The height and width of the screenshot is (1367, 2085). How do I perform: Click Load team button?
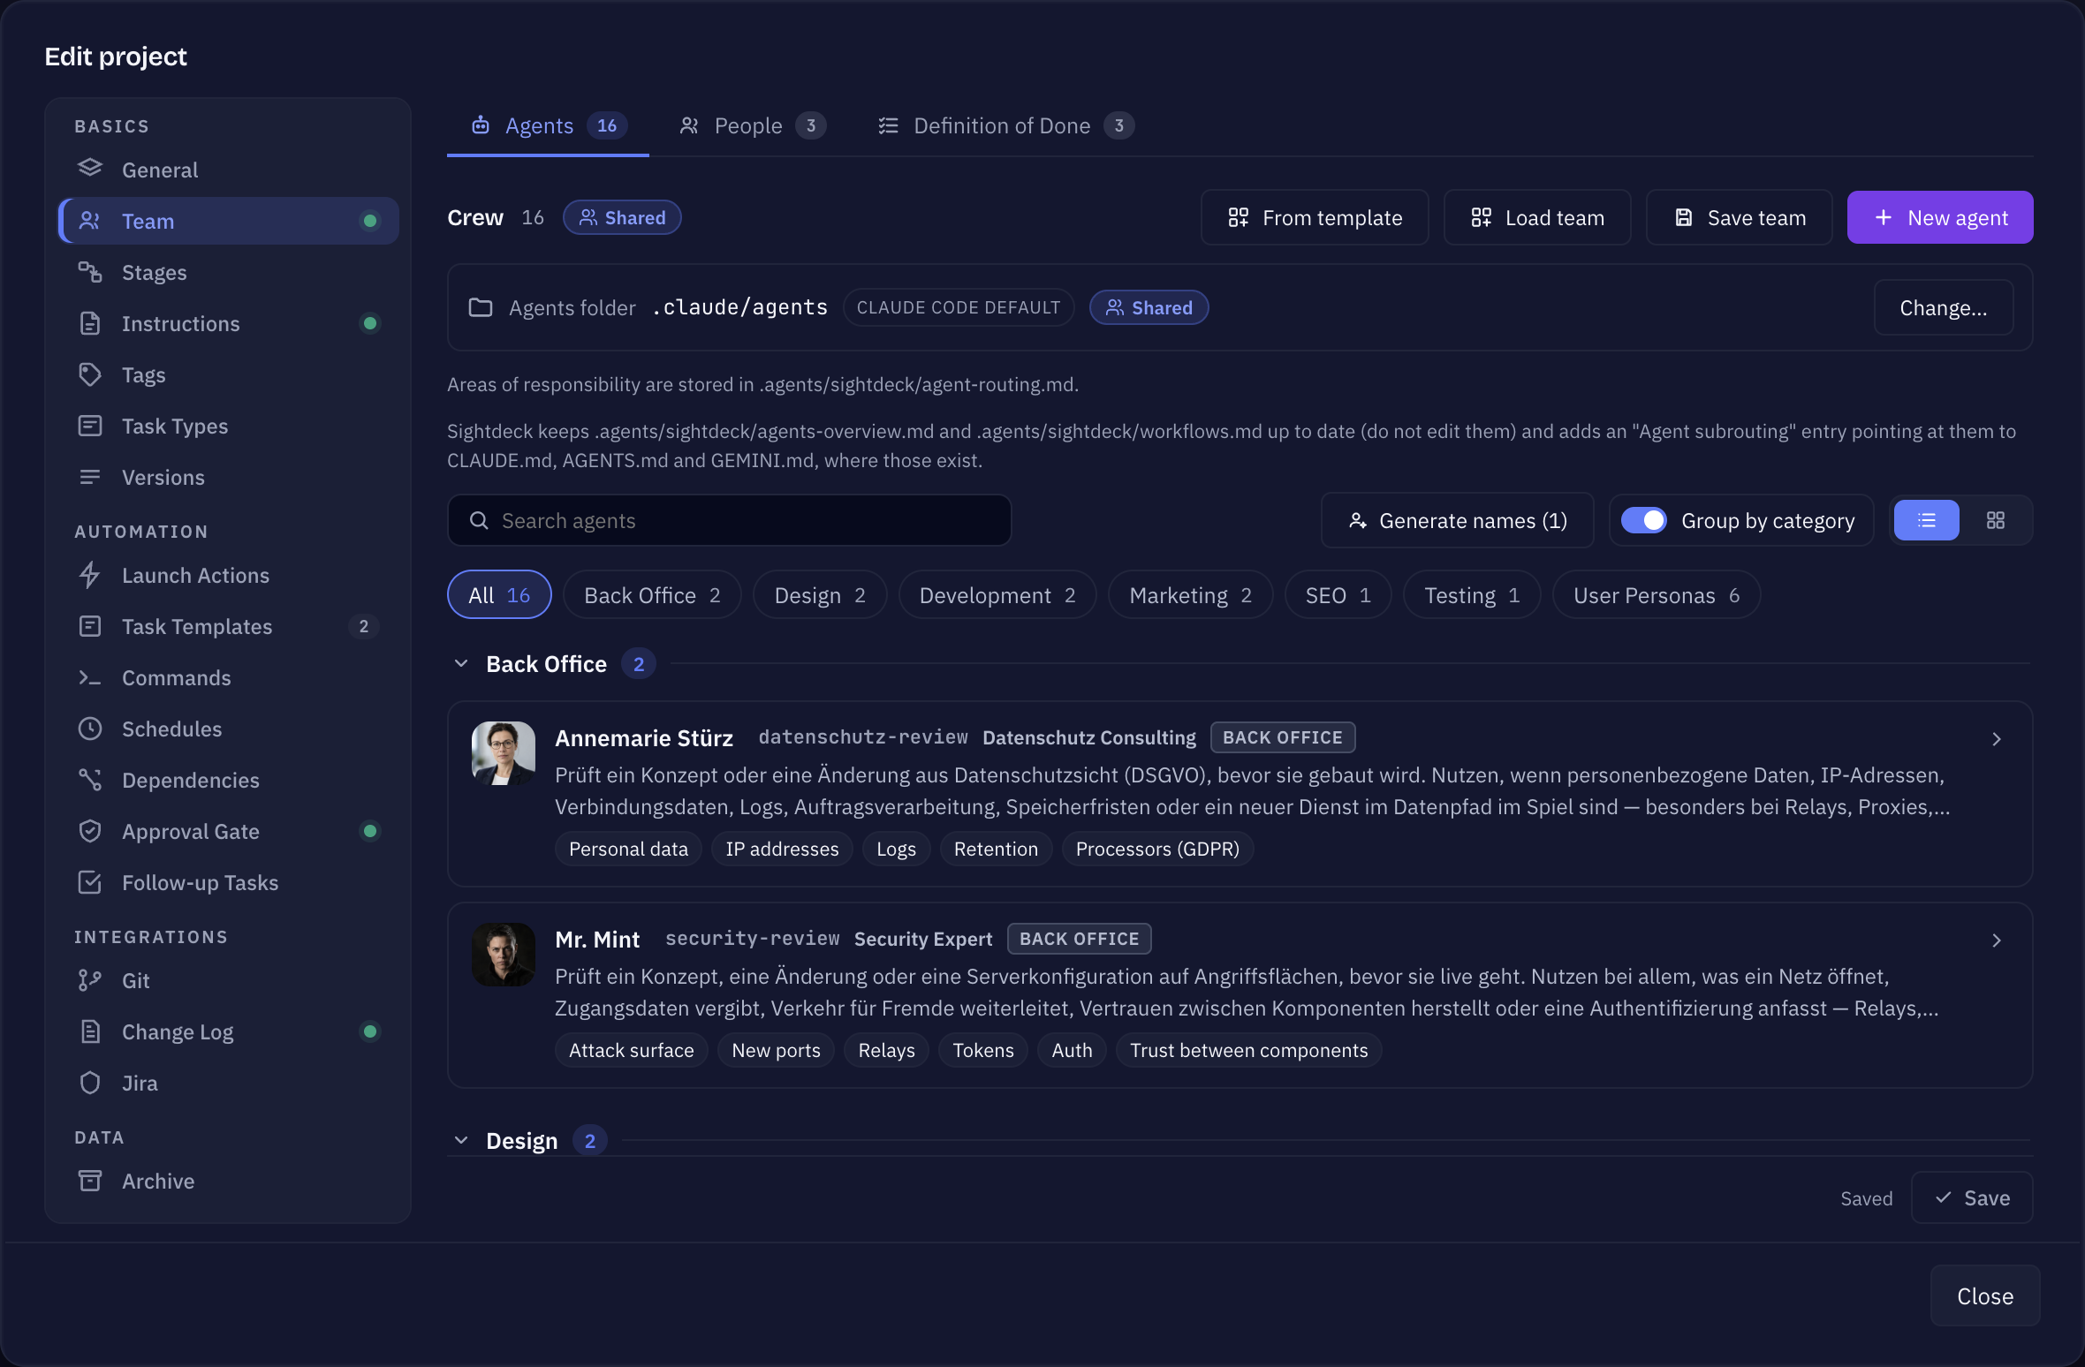point(1537,217)
